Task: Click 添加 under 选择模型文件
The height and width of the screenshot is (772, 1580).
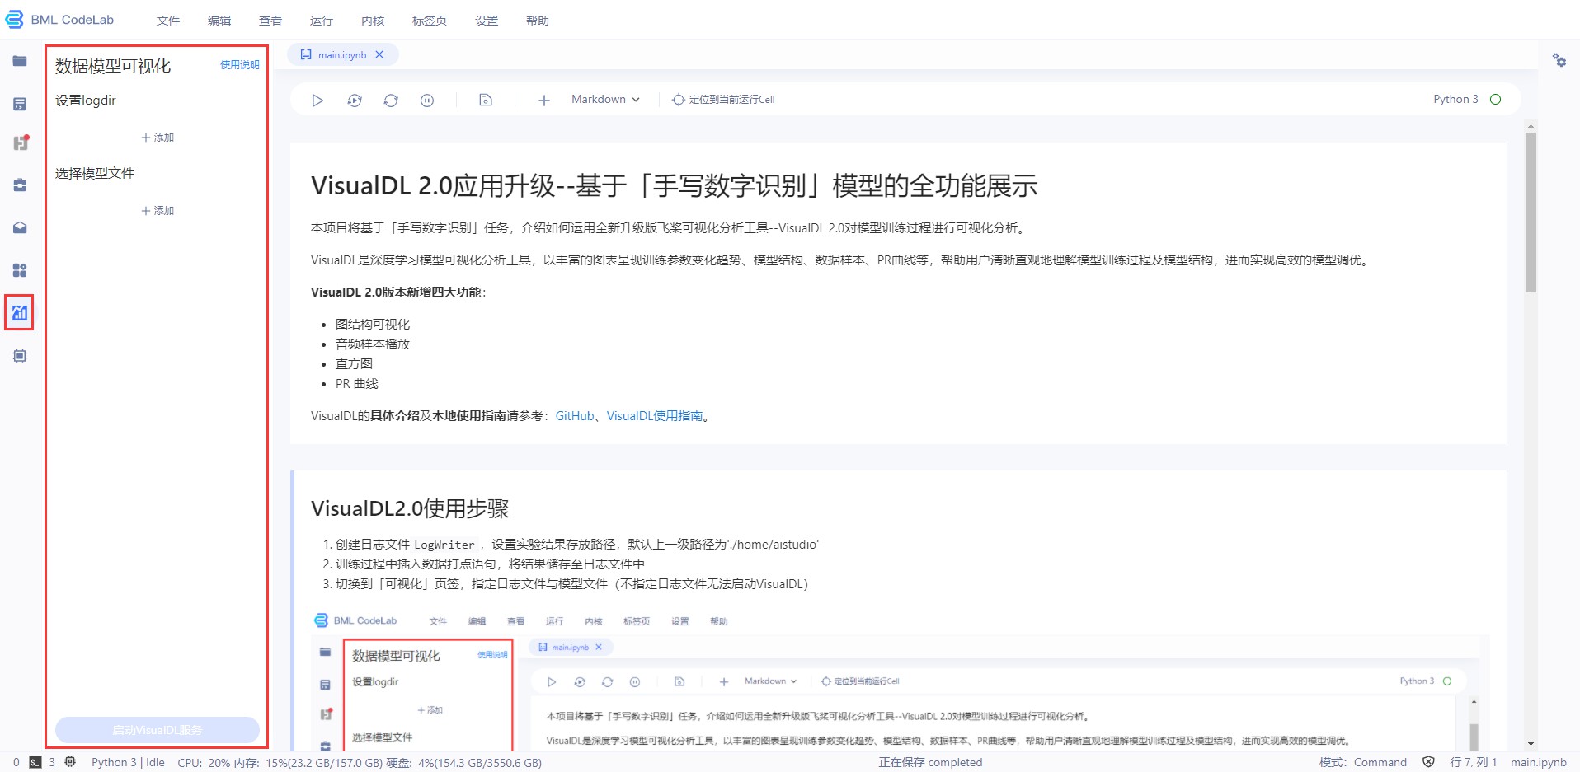Action: (x=158, y=211)
